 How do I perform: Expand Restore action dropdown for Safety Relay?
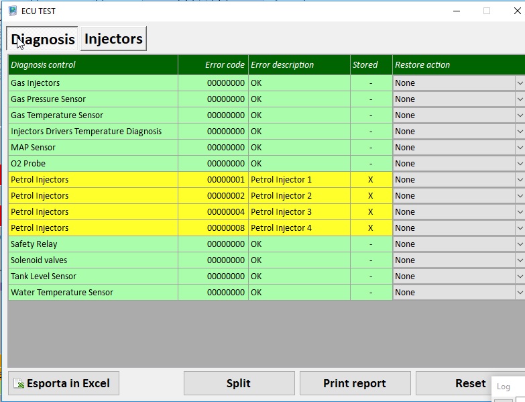click(x=520, y=244)
